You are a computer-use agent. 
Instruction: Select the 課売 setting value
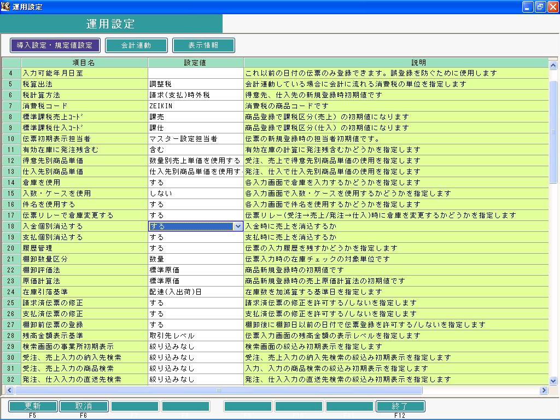coord(196,117)
